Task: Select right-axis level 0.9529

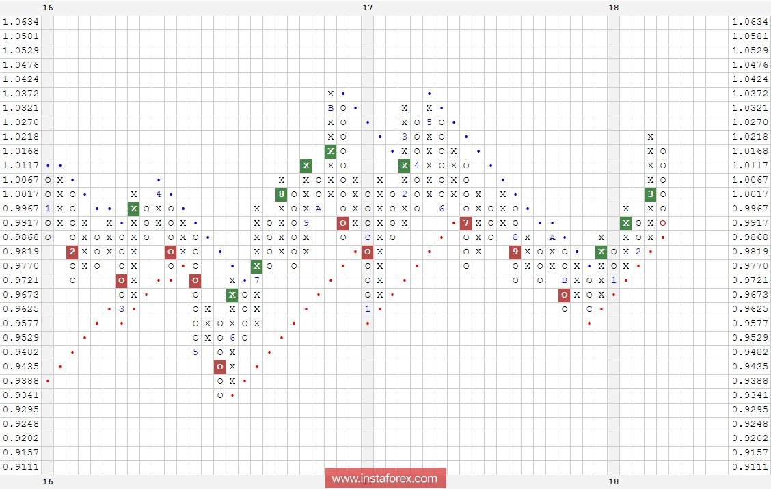Action: [x=750, y=337]
